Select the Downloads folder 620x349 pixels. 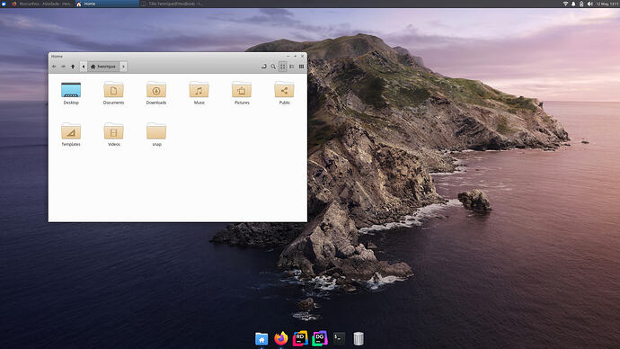[x=156, y=93]
